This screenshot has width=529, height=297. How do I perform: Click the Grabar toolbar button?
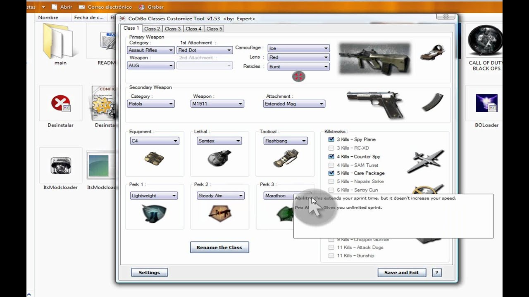click(151, 7)
